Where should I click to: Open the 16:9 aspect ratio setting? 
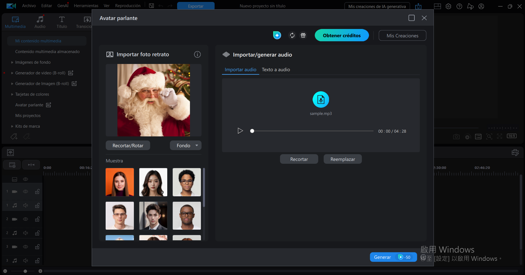click(511, 136)
